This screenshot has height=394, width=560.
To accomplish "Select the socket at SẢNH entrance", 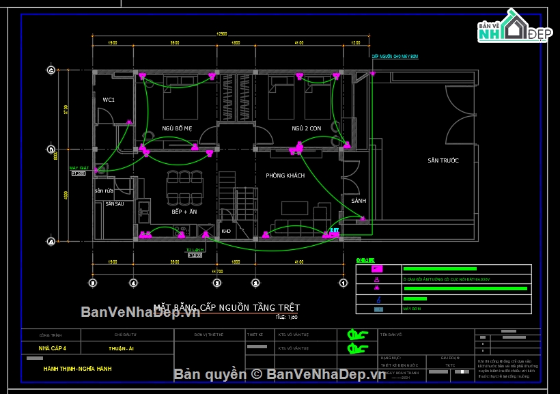I will (x=363, y=218).
